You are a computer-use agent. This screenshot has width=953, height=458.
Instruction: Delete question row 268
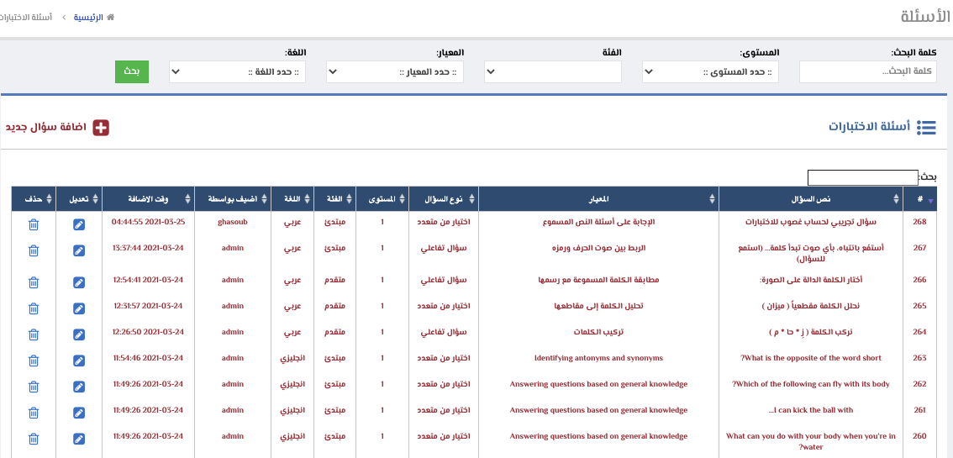point(34,224)
